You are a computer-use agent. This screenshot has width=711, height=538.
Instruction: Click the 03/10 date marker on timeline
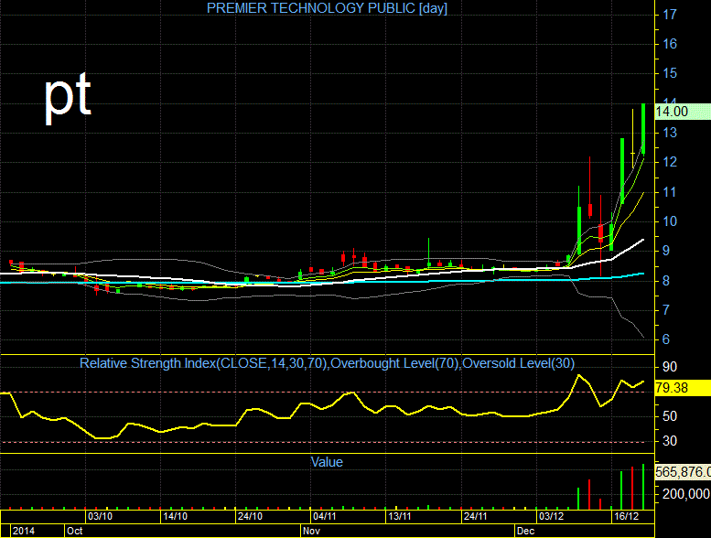101,516
